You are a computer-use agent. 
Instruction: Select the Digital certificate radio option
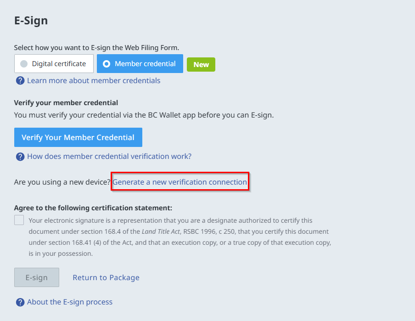(54, 64)
